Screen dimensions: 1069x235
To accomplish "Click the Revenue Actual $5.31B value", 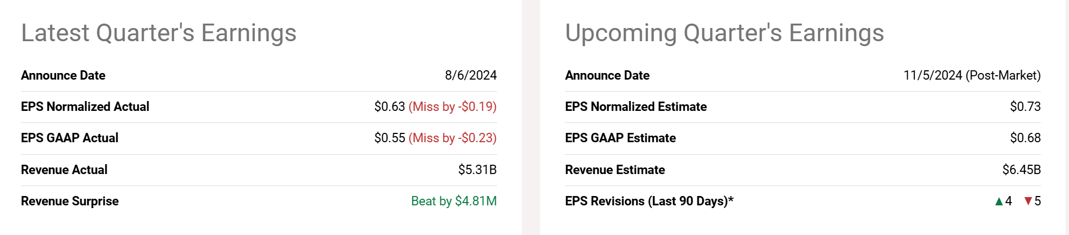I will (x=477, y=170).
